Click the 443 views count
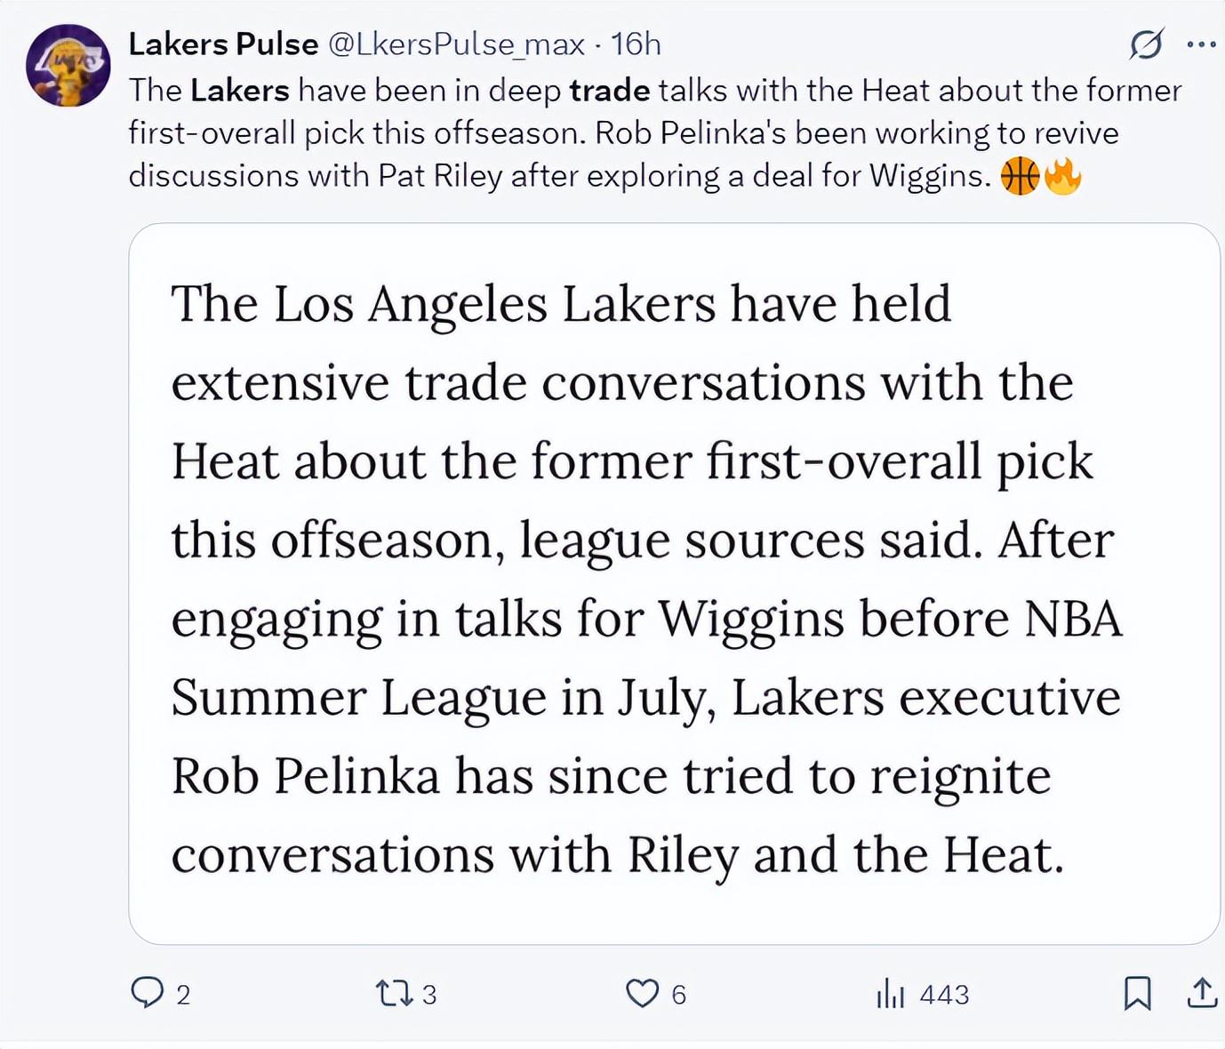This screenshot has height=1049, width=1225. click(x=944, y=995)
